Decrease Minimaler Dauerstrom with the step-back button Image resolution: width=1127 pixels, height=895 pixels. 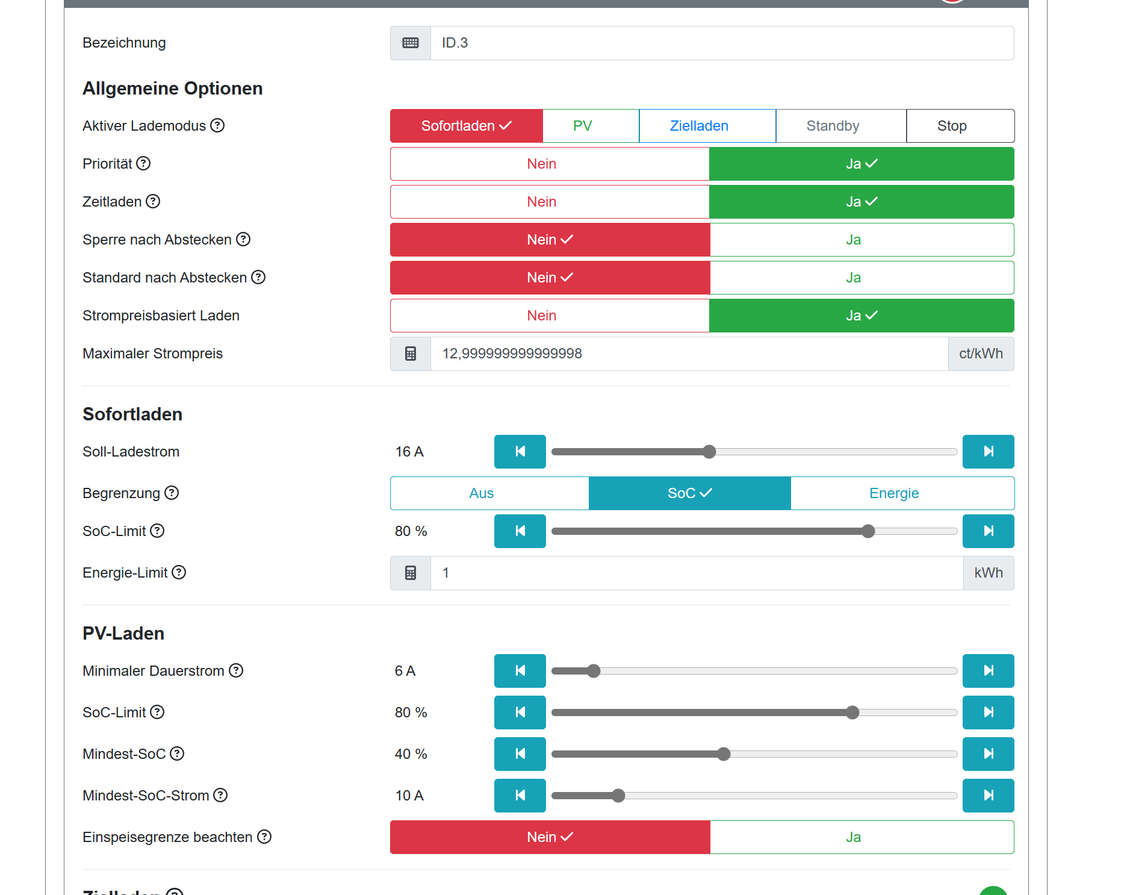[520, 671]
